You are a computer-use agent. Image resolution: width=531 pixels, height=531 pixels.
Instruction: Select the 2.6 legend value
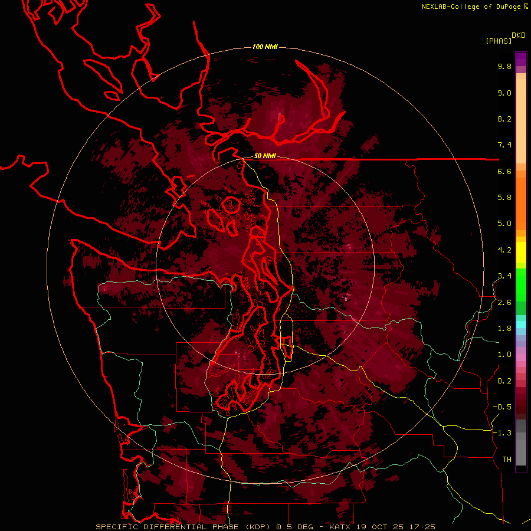point(504,303)
